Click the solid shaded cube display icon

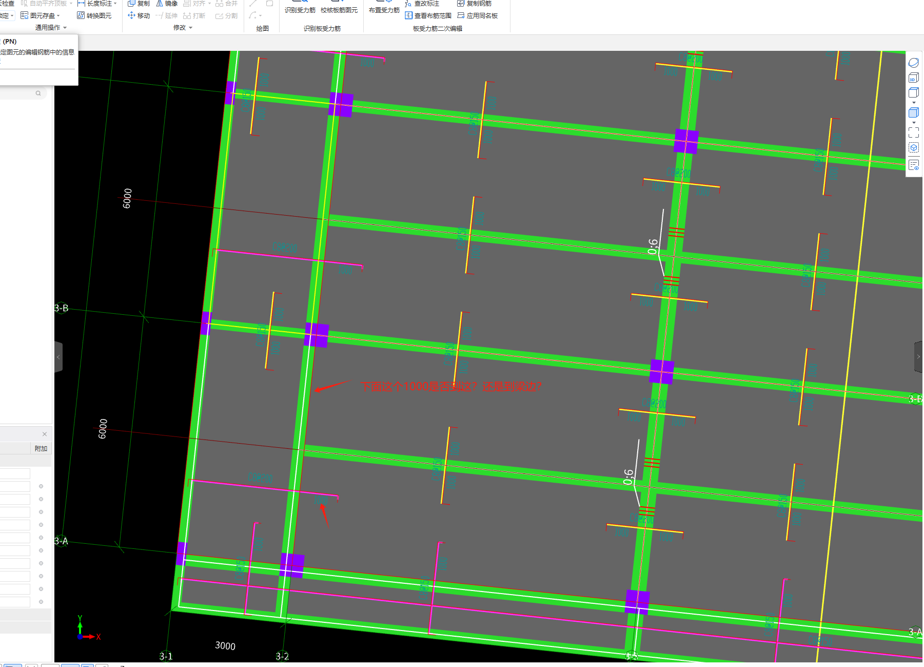pos(914,112)
